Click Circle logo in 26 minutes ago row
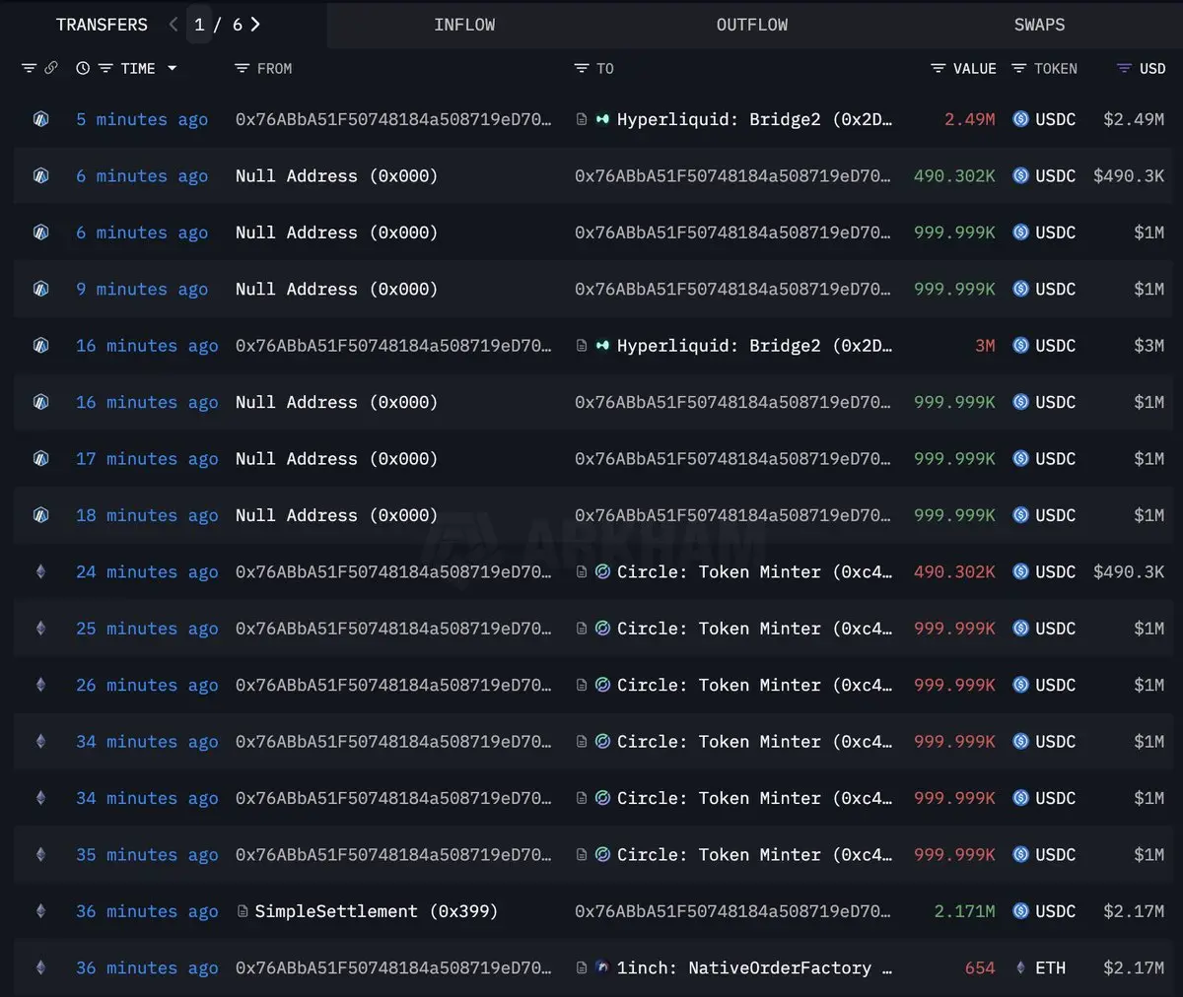This screenshot has width=1183, height=997. point(602,686)
